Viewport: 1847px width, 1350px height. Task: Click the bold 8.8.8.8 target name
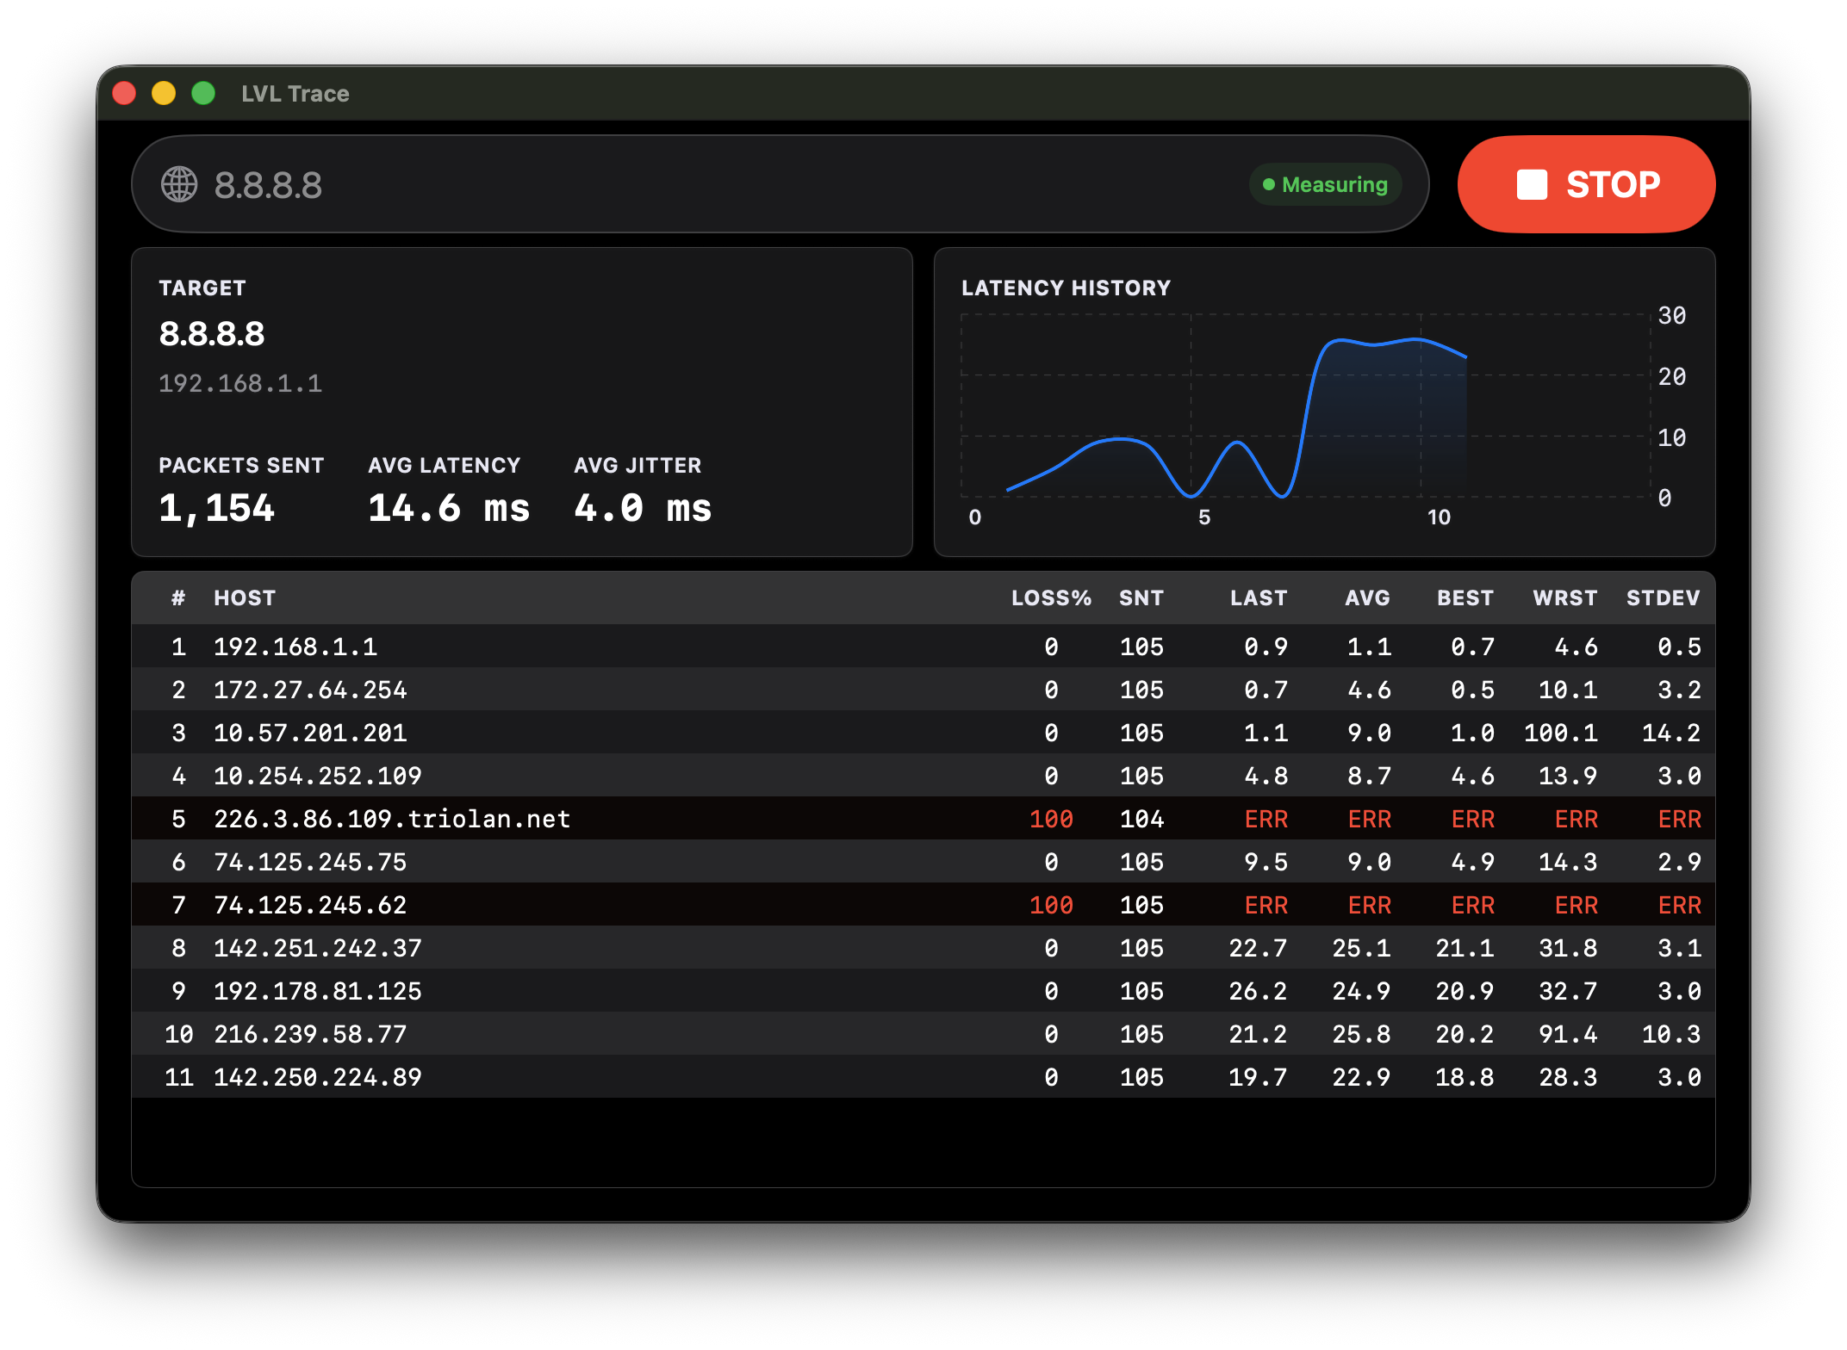pyautogui.click(x=212, y=334)
